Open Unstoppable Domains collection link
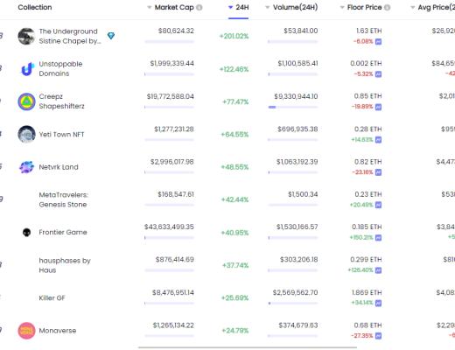 pos(60,68)
